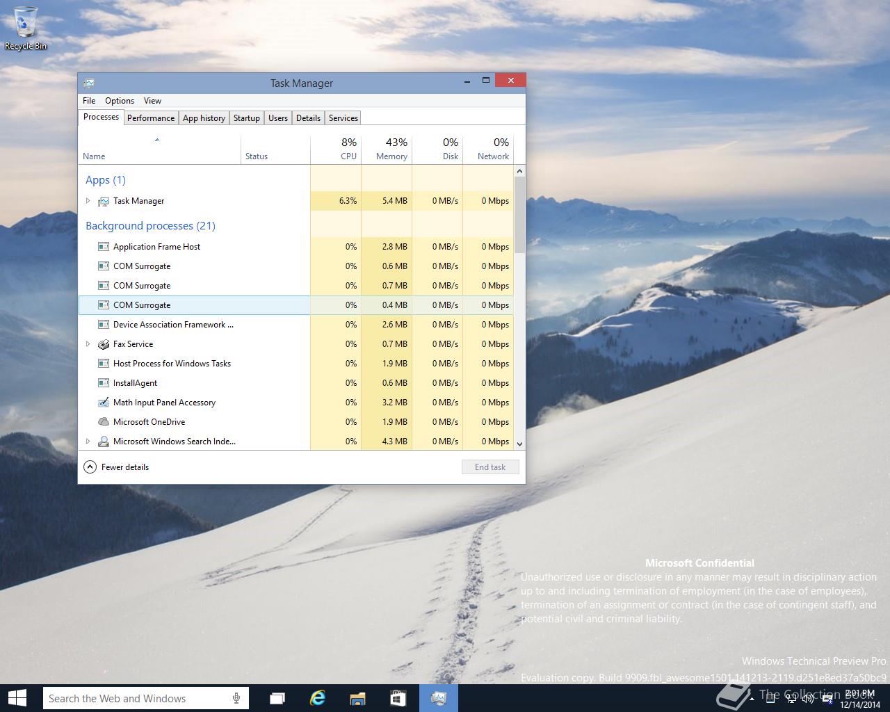Click the Apps (1) group heading
This screenshot has width=890, height=712.
[106, 180]
